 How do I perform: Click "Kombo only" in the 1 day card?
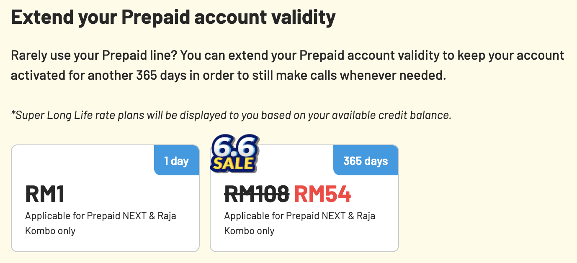coord(50,231)
